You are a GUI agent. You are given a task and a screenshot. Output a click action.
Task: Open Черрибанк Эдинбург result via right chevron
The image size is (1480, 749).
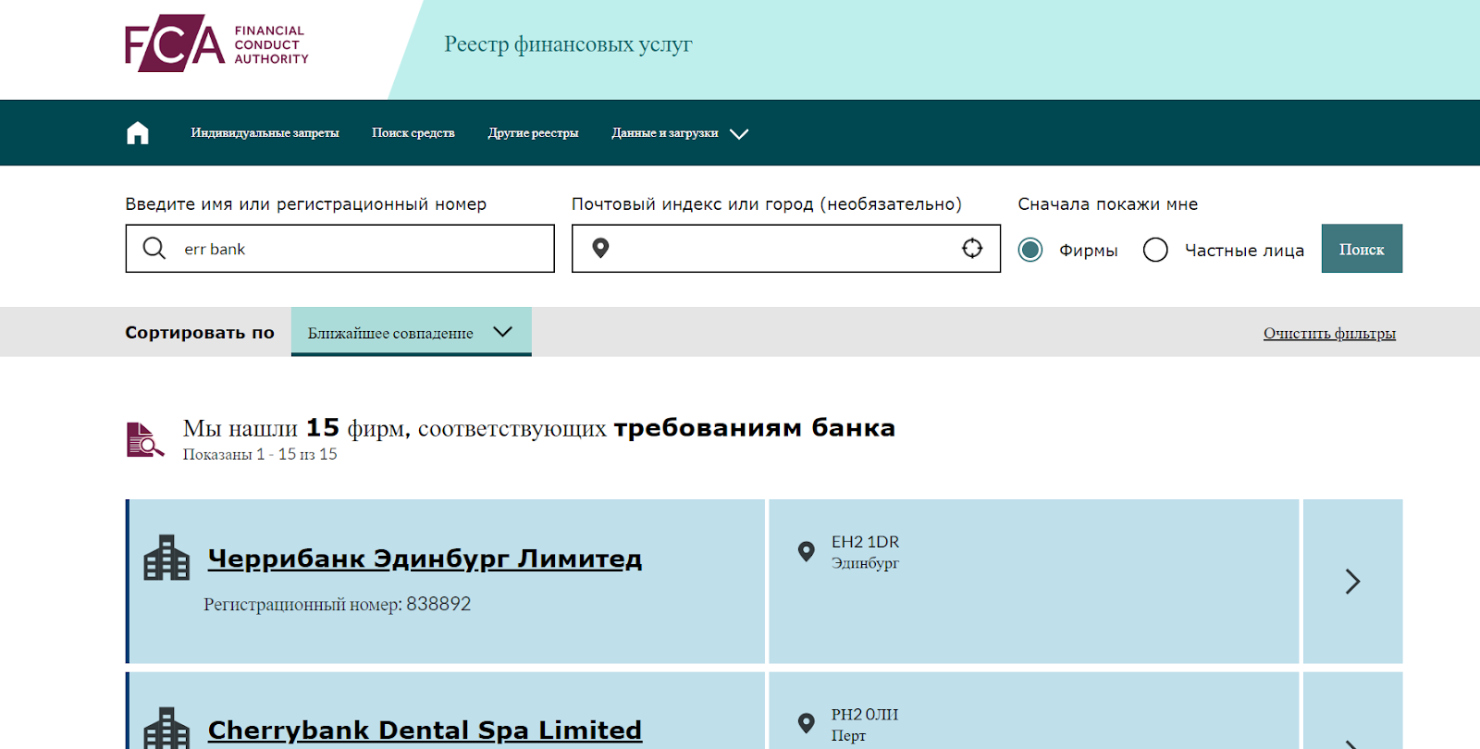(x=1352, y=582)
